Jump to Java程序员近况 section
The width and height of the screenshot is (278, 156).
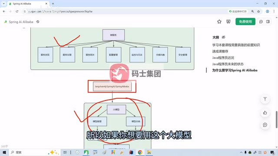click(223, 58)
